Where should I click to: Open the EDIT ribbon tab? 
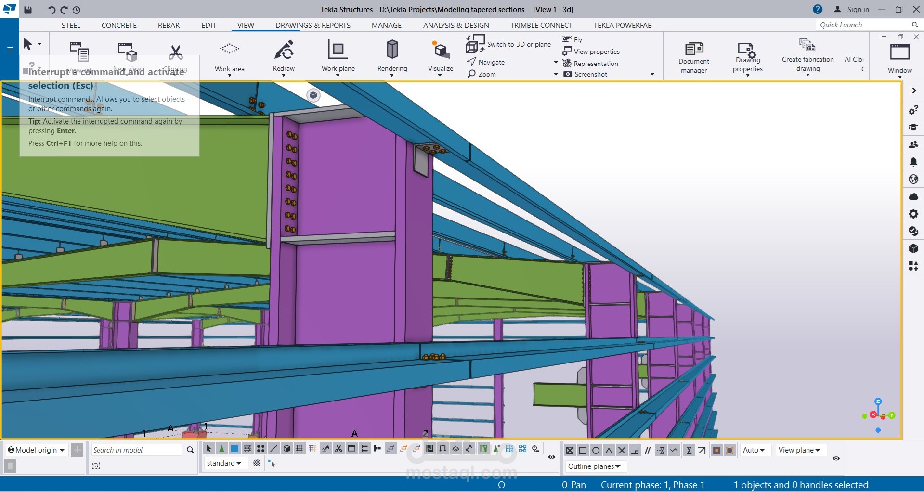[208, 26]
